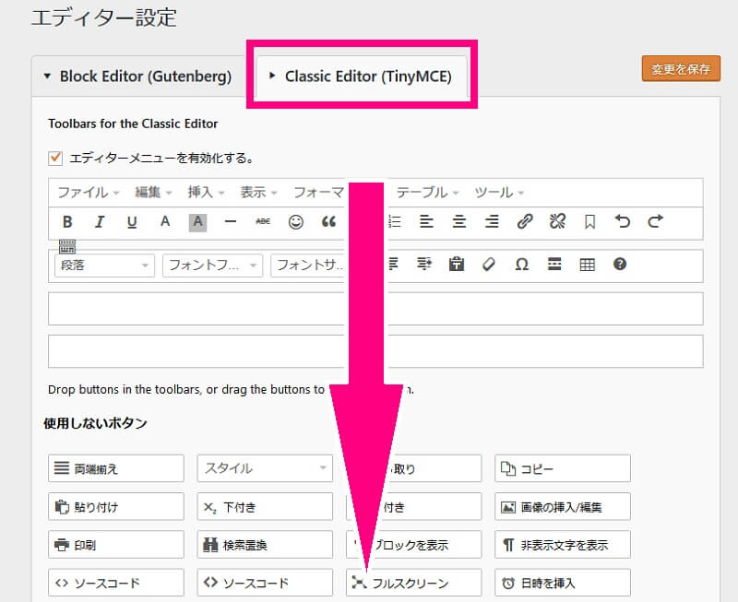
Task: Select the emoticon smiley icon
Action: point(296,222)
